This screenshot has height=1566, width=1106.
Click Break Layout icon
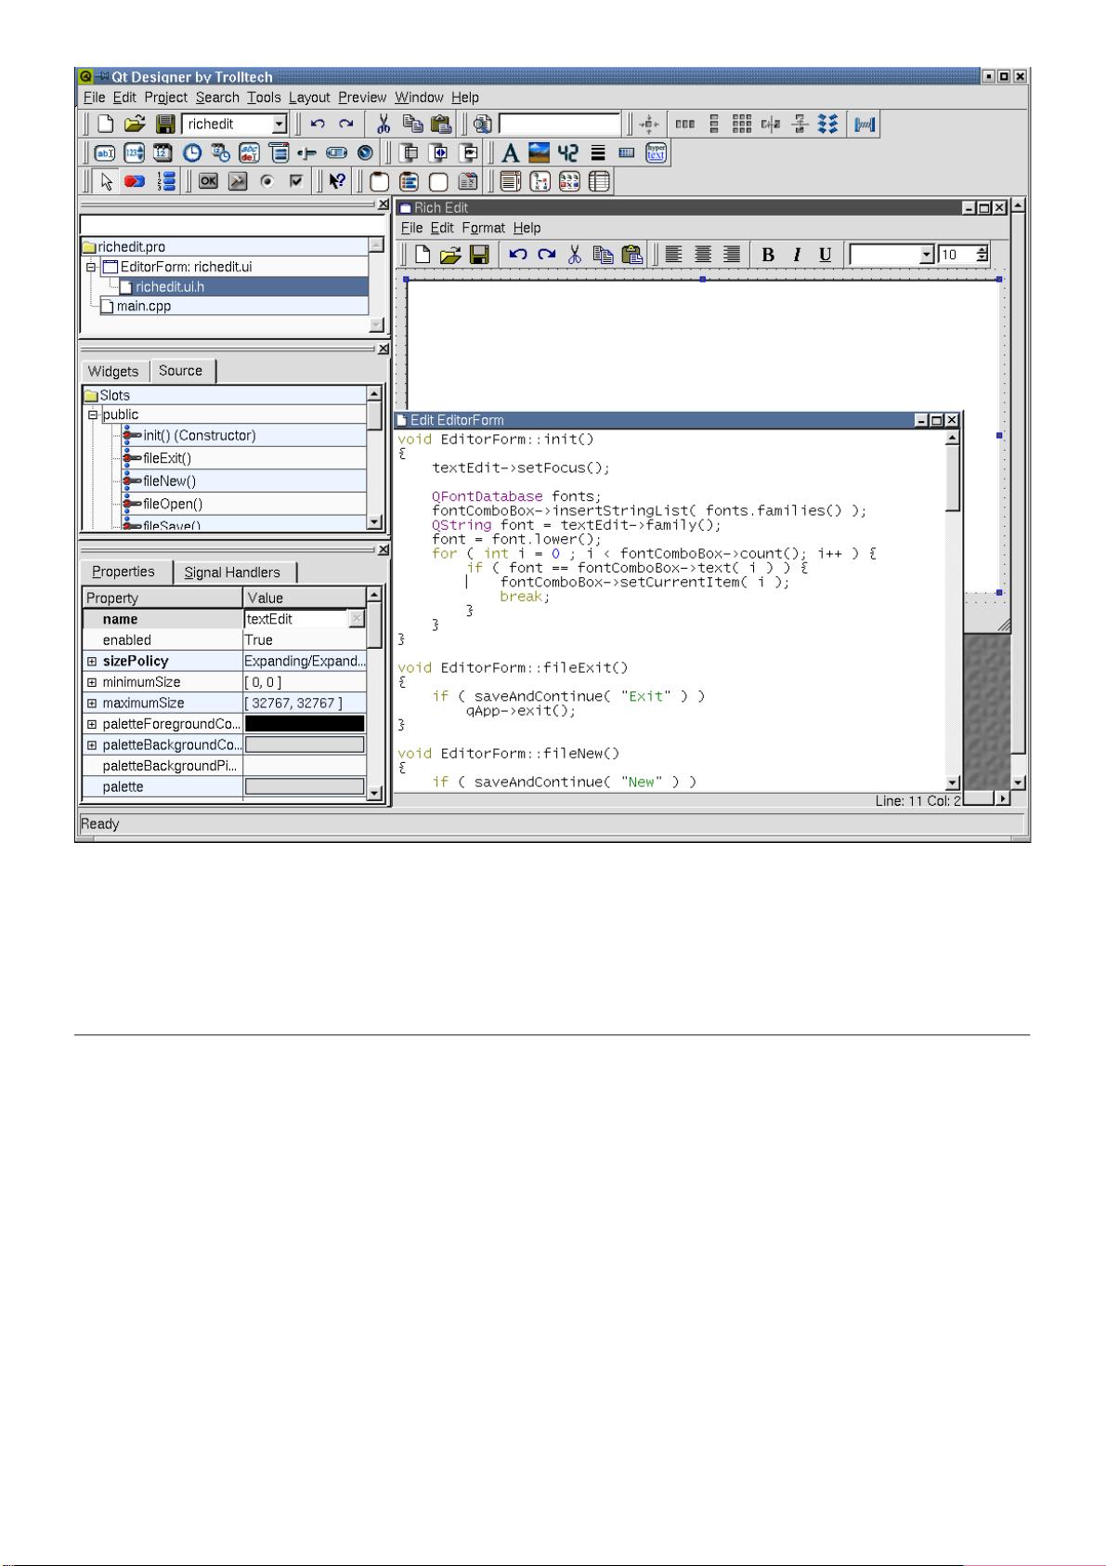827,124
